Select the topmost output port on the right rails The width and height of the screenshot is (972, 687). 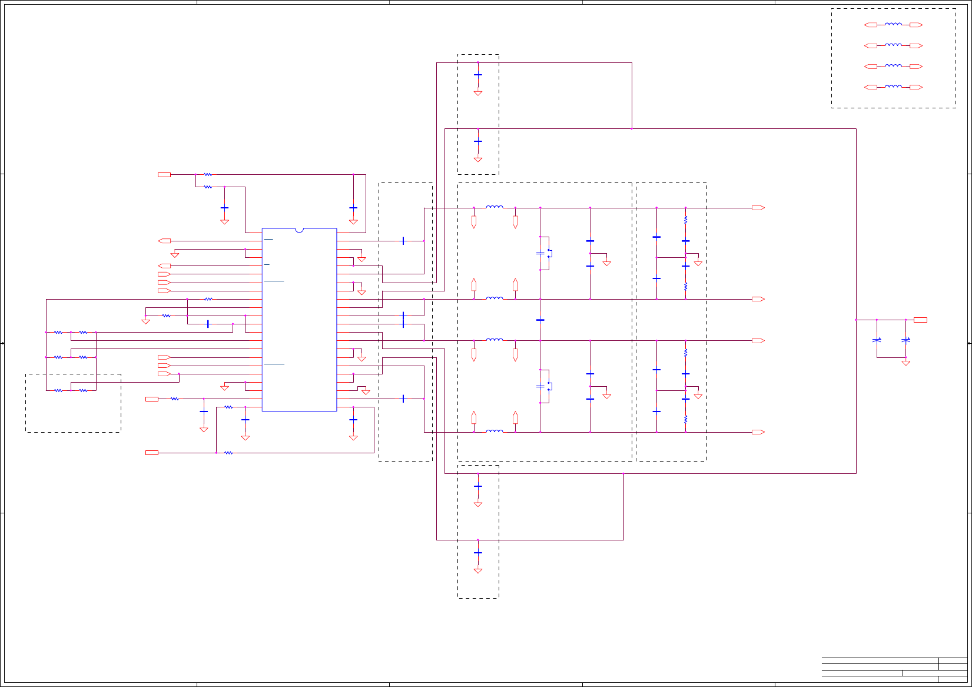758,208
